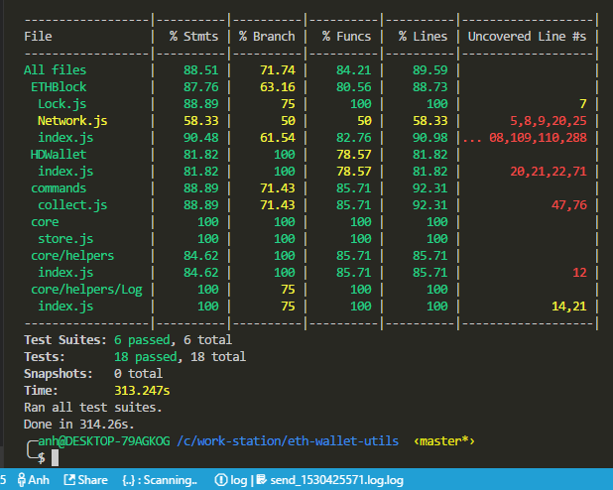Click the '% Stmts' column header
The width and height of the screenshot is (613, 490).
point(193,37)
